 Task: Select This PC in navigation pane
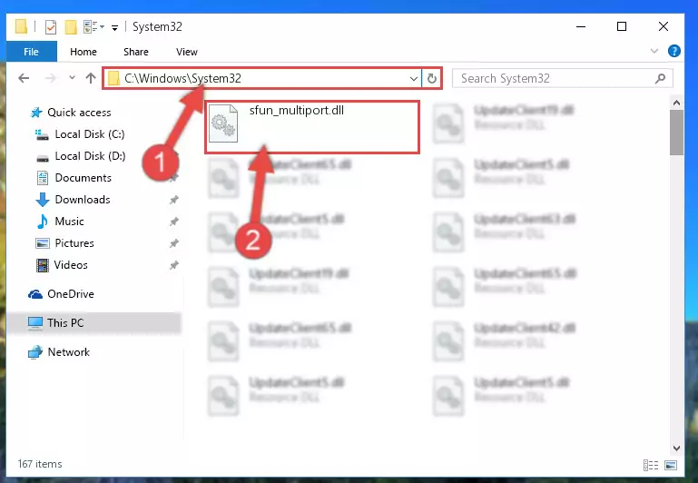[x=65, y=322]
